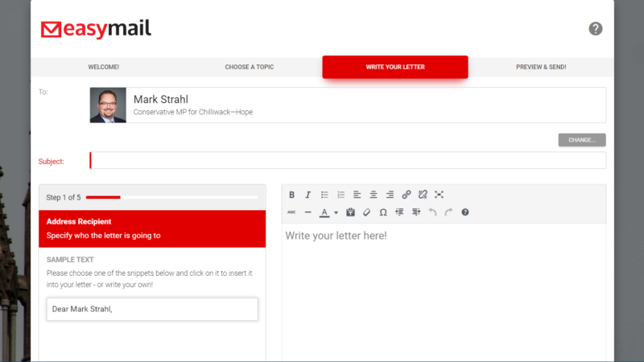Insert a bulleted list

pyautogui.click(x=324, y=195)
